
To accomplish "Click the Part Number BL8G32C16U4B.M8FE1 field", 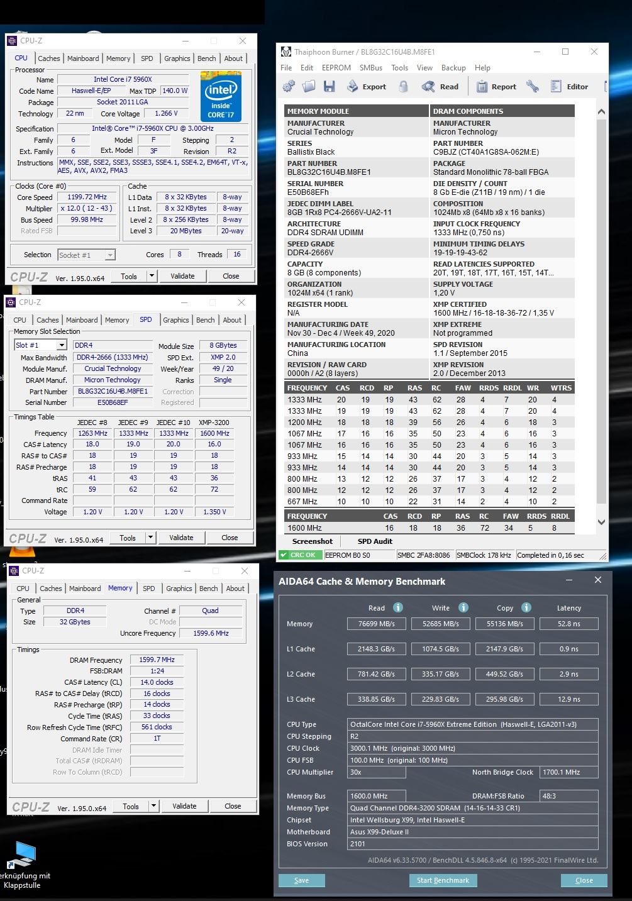I will [113, 391].
